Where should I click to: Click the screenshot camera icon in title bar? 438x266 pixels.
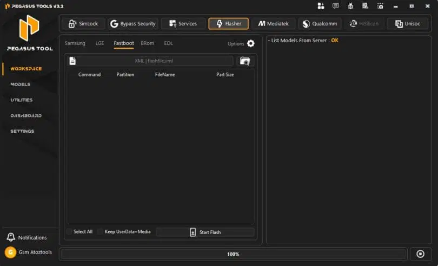380,6
